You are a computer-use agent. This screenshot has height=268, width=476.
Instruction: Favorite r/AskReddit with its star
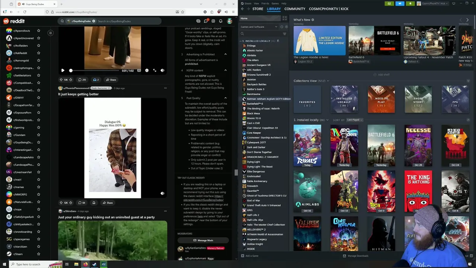tap(38, 53)
